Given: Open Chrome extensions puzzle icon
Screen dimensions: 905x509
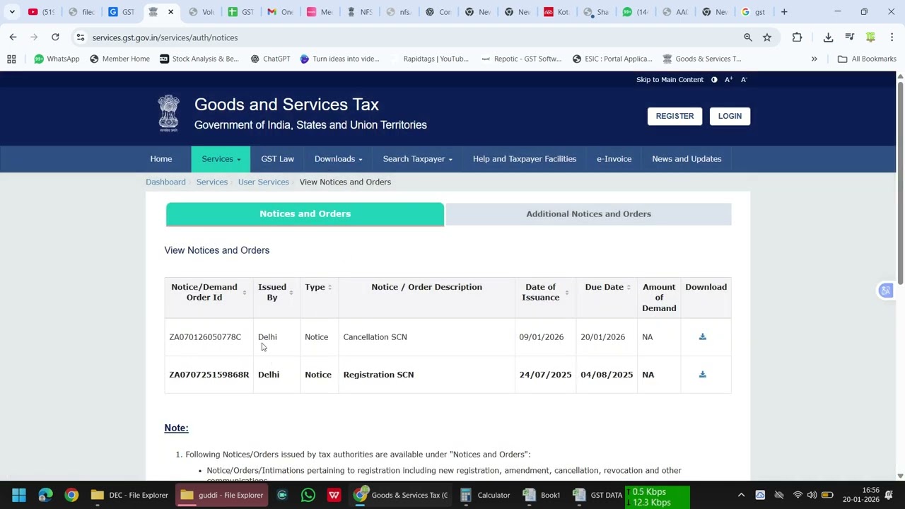Looking at the screenshot, I should tap(797, 37).
